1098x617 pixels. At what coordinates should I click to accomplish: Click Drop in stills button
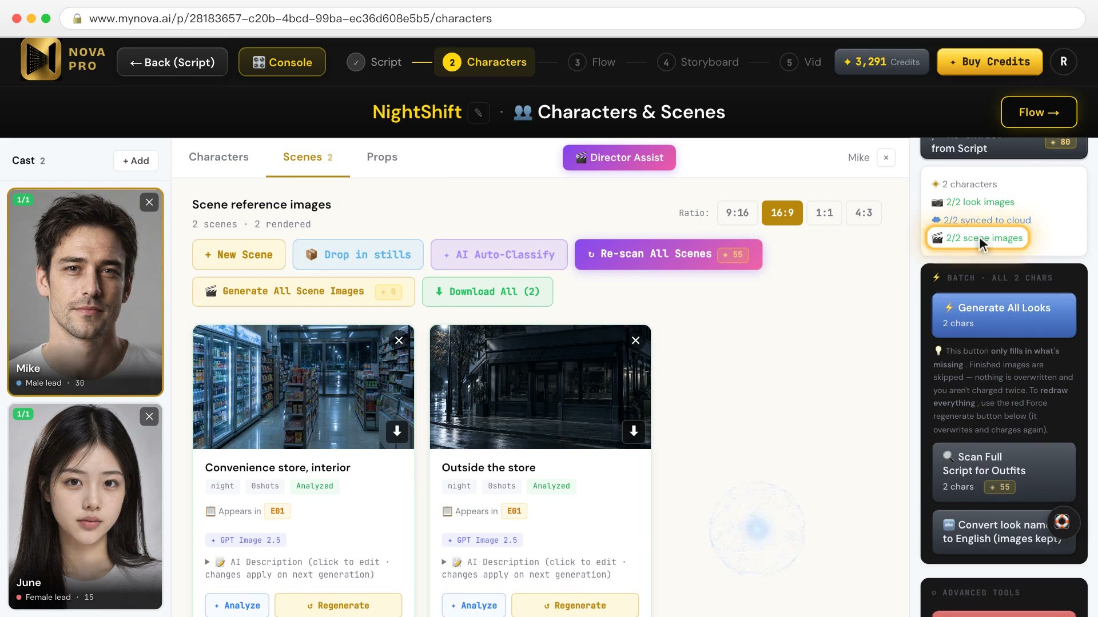pos(358,255)
